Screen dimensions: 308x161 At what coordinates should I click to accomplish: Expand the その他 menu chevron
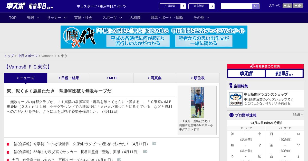click(x=208, y=18)
